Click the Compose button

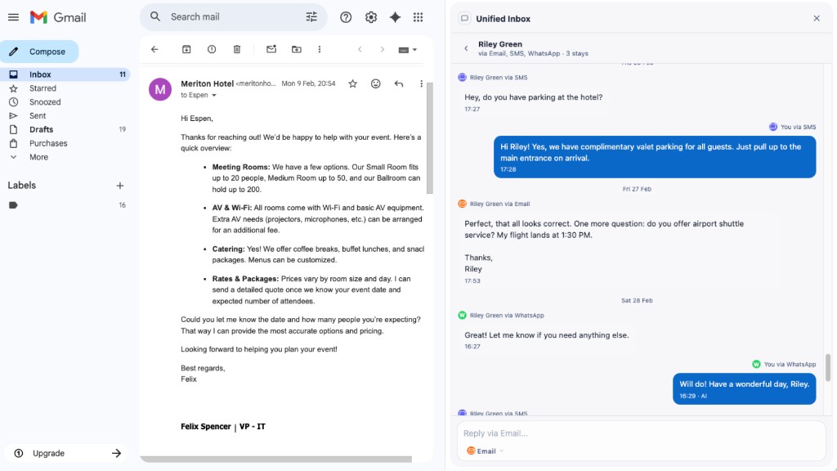pyautogui.click(x=40, y=51)
